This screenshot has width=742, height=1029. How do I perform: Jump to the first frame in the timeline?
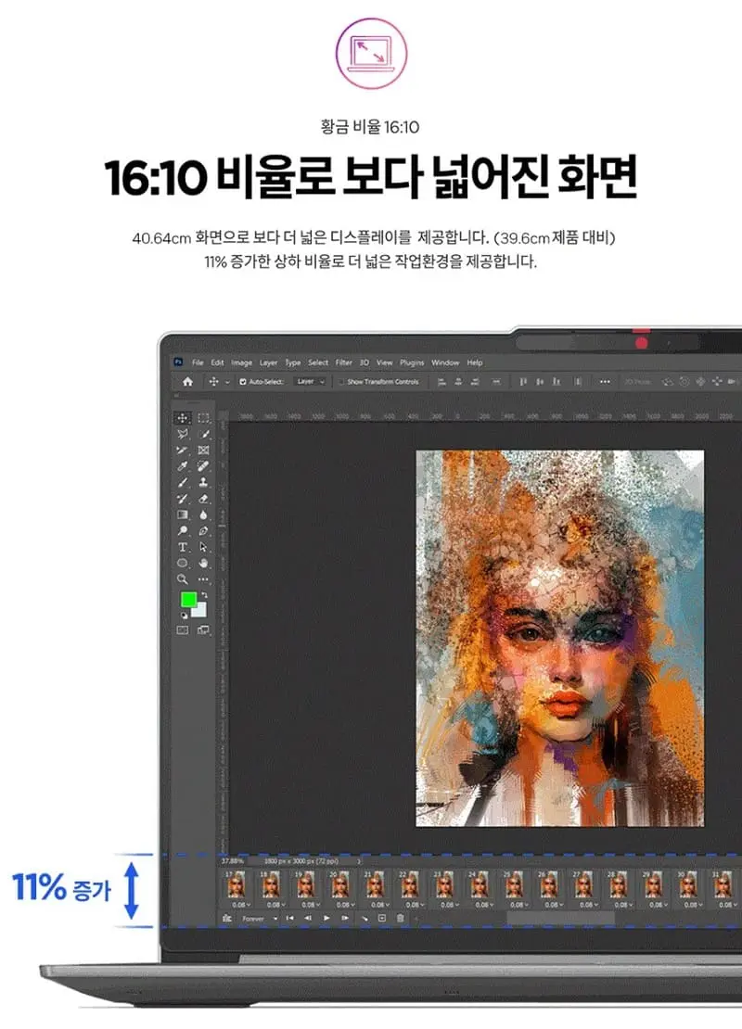point(289,918)
